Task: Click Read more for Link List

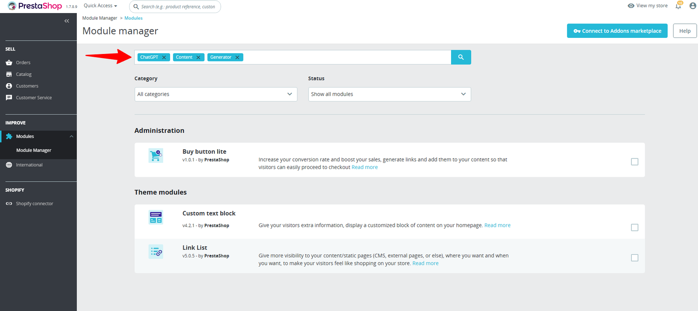Action: click(425, 263)
